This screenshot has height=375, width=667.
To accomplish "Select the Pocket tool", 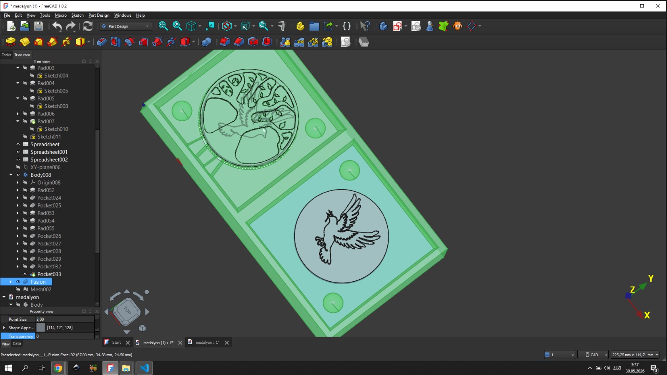I will (101, 42).
